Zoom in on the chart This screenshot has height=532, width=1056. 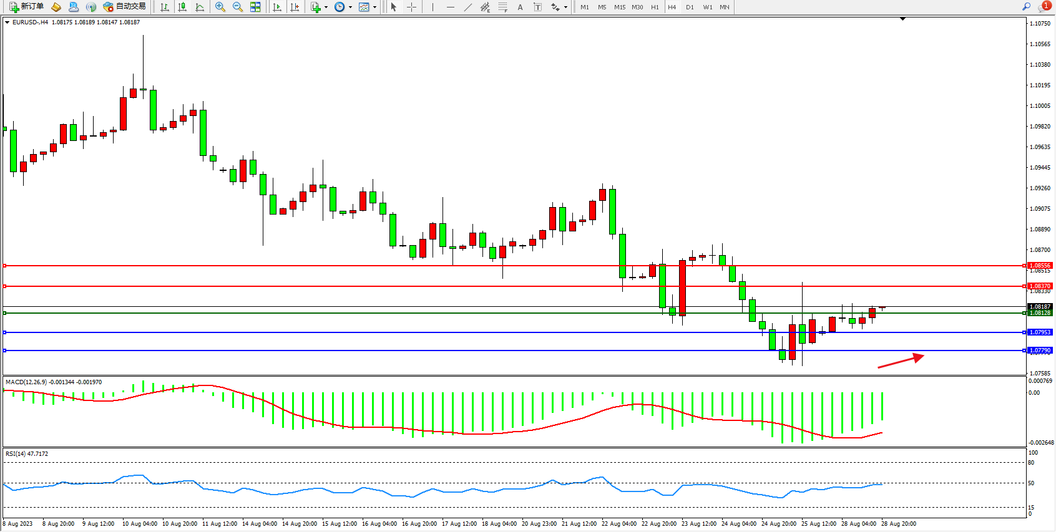pyautogui.click(x=220, y=7)
